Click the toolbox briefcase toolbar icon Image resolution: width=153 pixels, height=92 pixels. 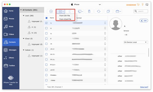[117, 11]
